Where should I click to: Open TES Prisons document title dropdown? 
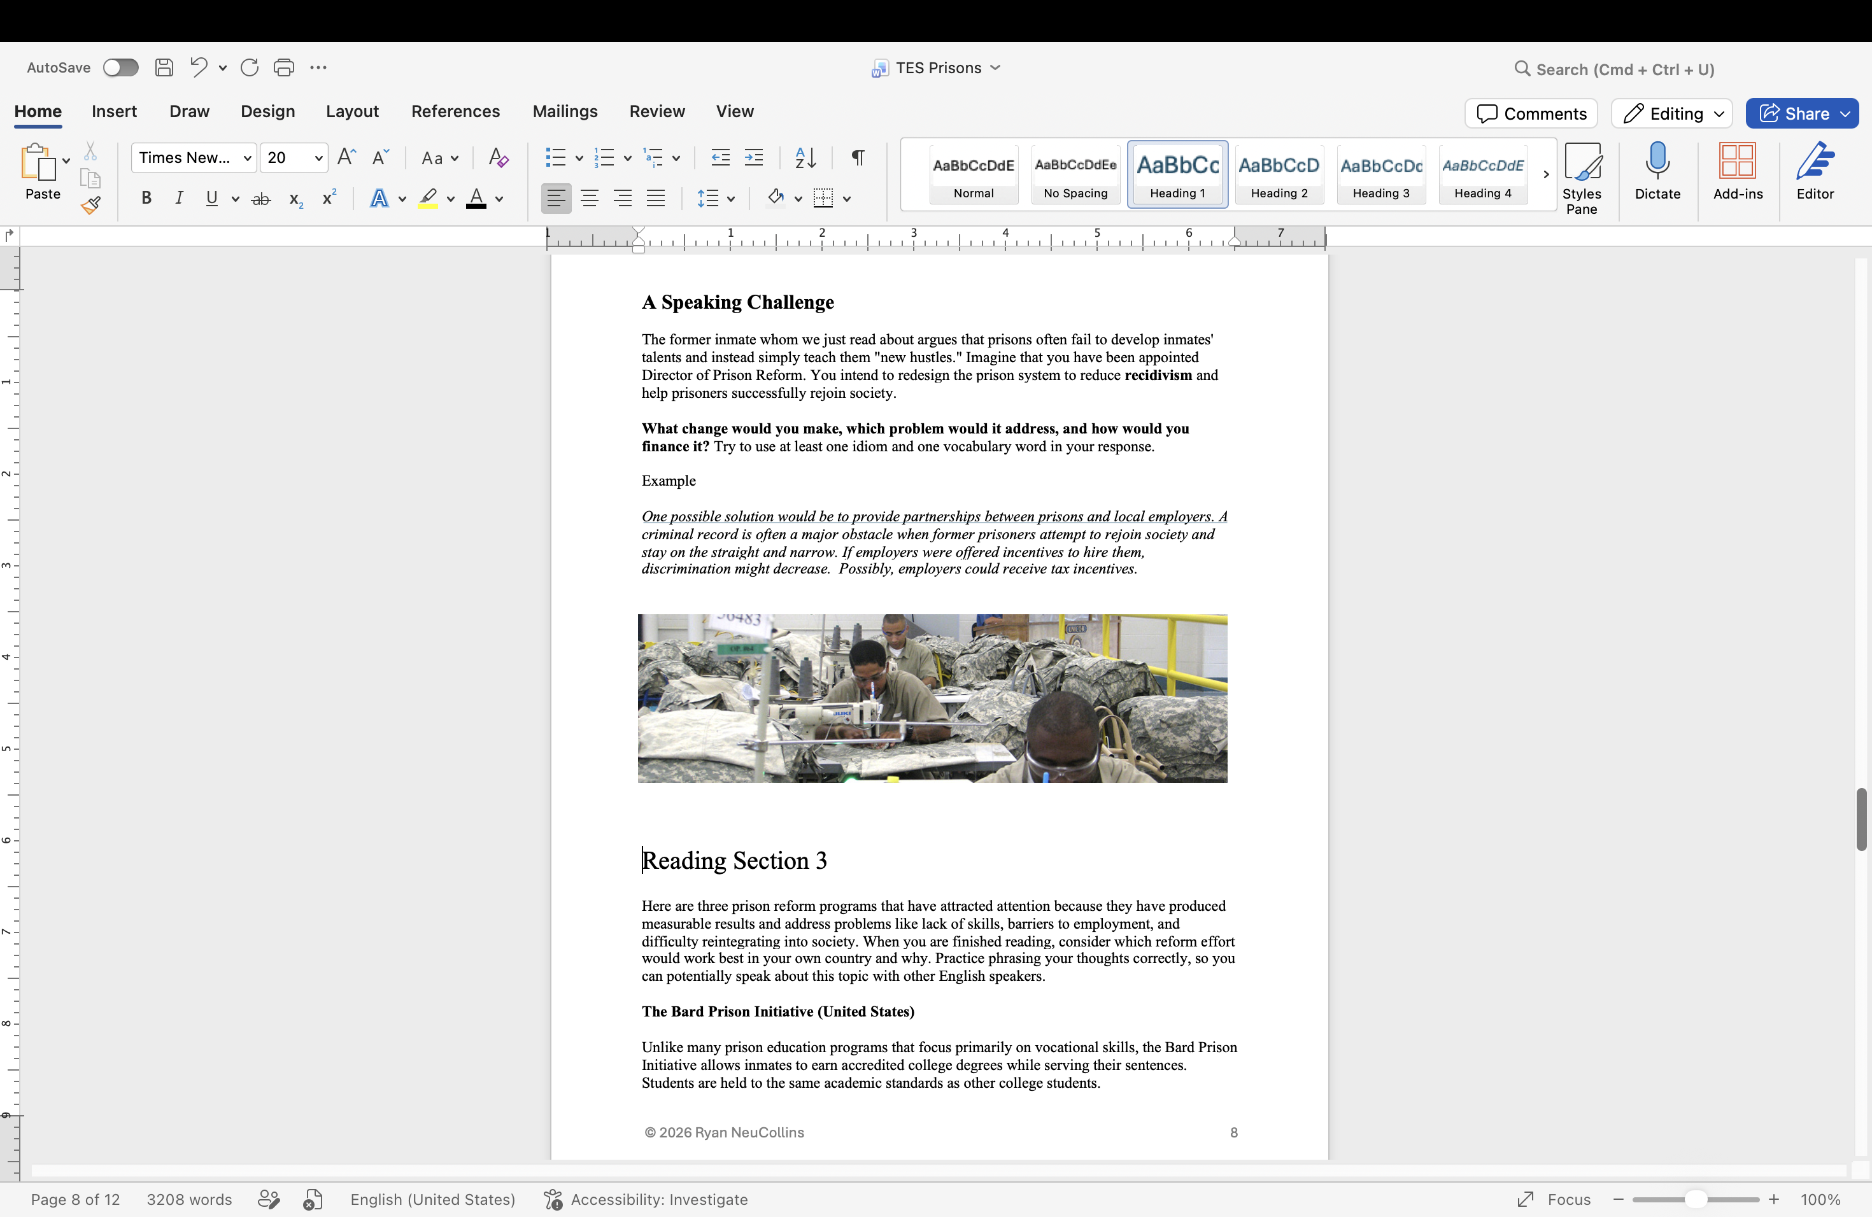click(995, 67)
